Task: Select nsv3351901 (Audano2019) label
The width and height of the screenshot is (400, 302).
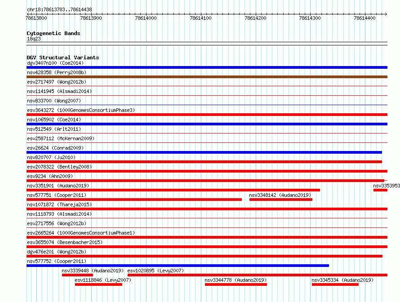Action: click(58, 186)
